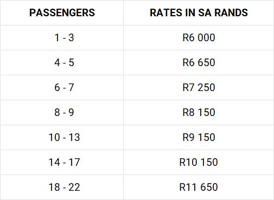Click the R10 150 rate cell

[x=199, y=162]
